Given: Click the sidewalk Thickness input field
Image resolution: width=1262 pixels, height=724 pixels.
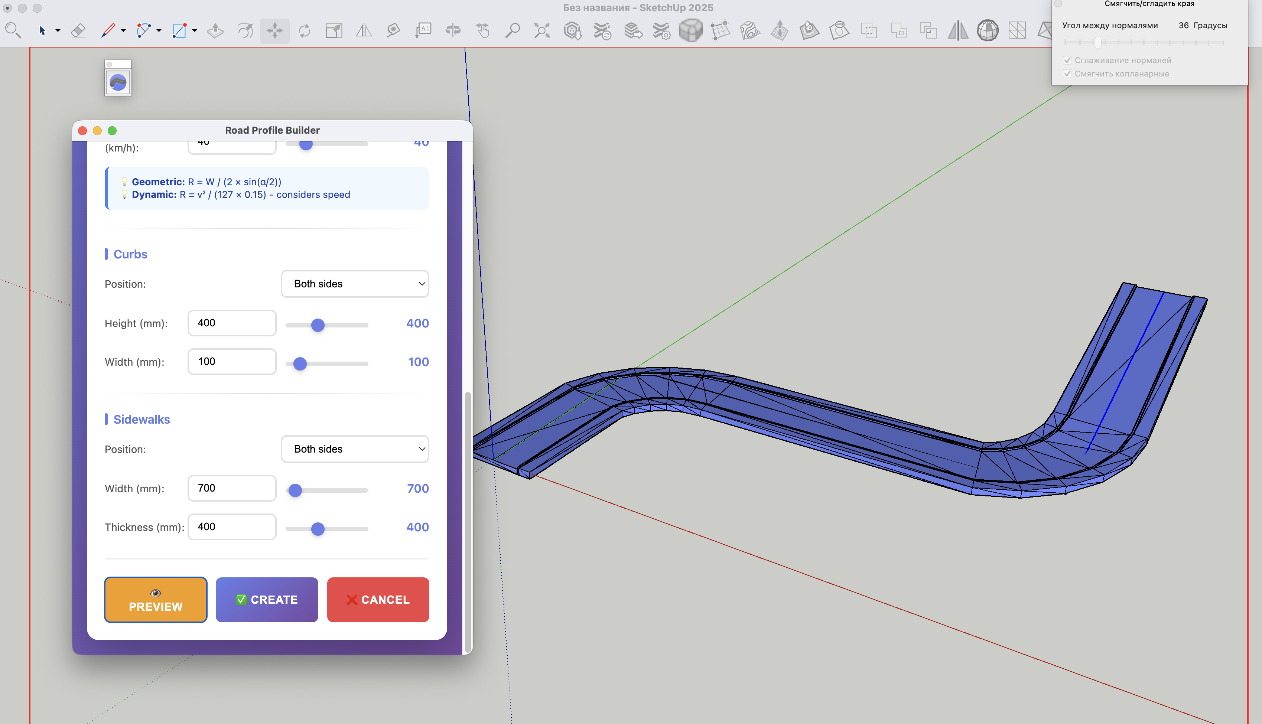Looking at the screenshot, I should click(x=232, y=526).
